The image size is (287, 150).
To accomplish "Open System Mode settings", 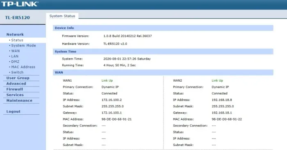I will click(x=23, y=45).
